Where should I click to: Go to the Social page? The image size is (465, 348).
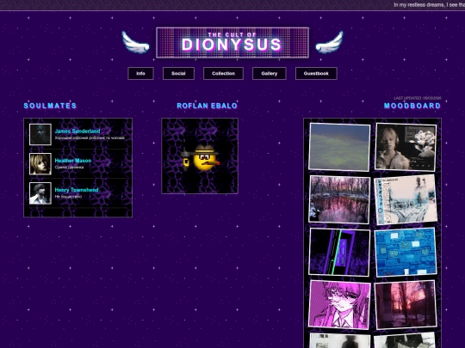tap(178, 73)
